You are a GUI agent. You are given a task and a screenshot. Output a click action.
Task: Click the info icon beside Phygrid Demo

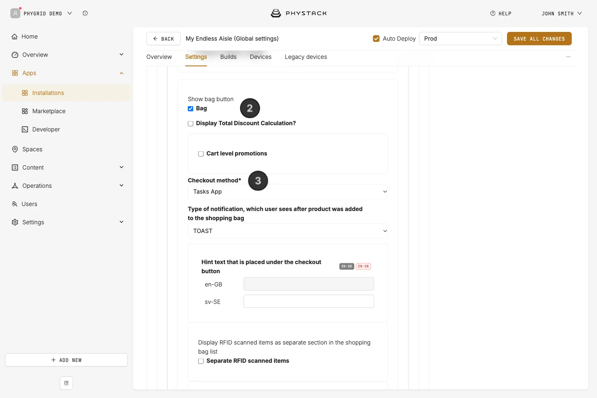click(x=85, y=13)
